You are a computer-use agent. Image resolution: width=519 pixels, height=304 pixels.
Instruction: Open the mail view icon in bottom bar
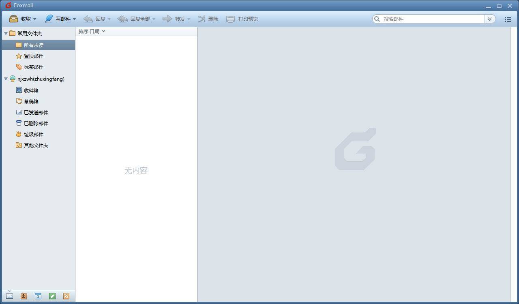click(x=9, y=296)
